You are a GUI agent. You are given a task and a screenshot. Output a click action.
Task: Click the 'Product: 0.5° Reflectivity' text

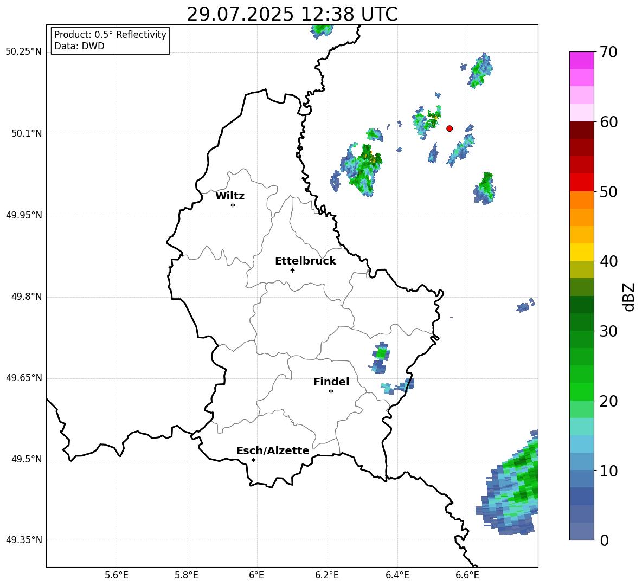110,34
